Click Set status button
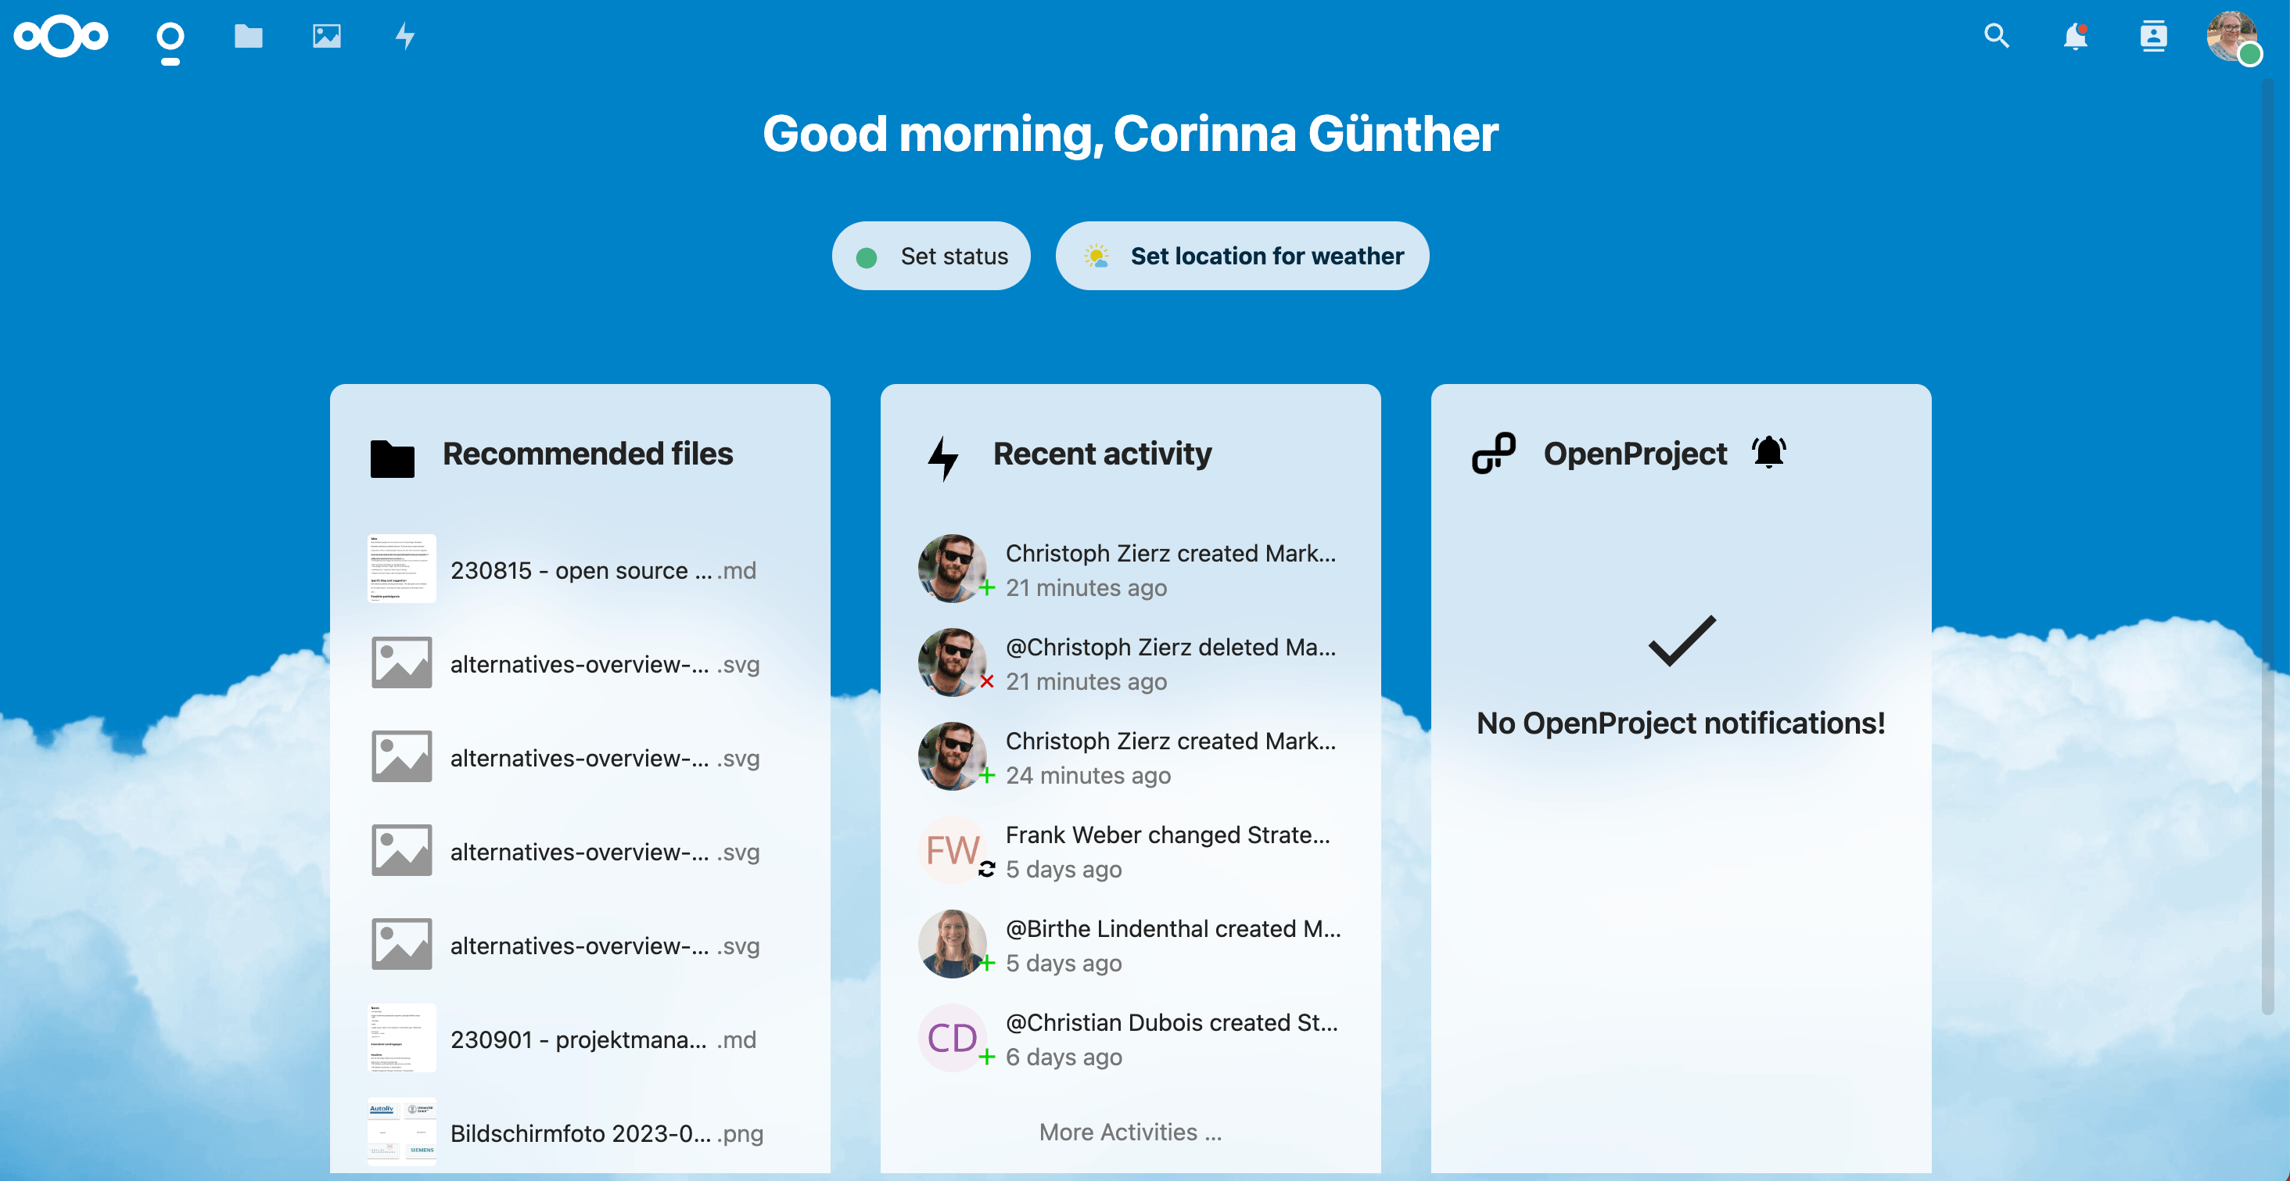2290x1181 pixels. click(x=932, y=256)
